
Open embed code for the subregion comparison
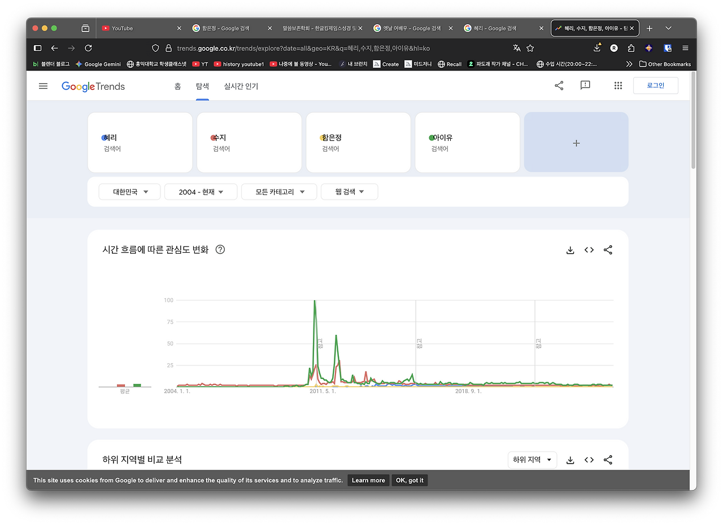point(589,460)
